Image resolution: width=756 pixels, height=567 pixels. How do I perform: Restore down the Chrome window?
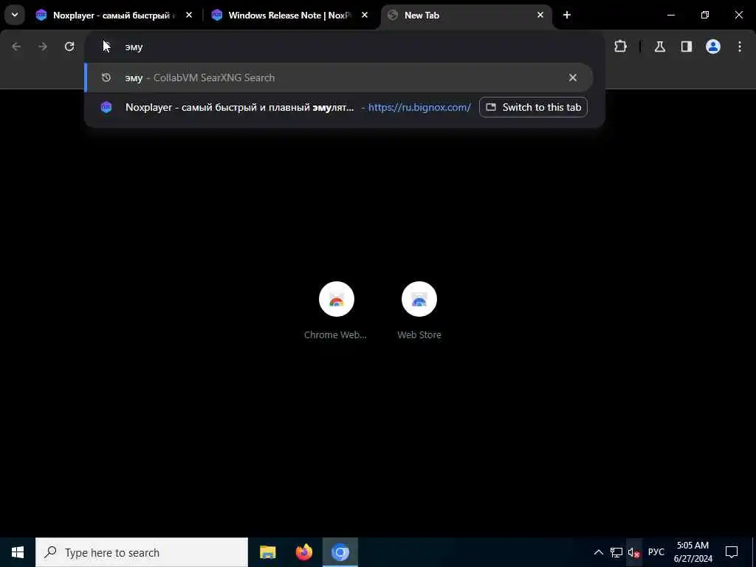(x=705, y=16)
